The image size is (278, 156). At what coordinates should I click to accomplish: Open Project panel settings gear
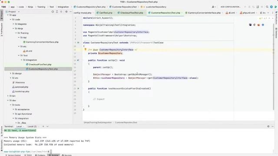[x=66, y=12]
